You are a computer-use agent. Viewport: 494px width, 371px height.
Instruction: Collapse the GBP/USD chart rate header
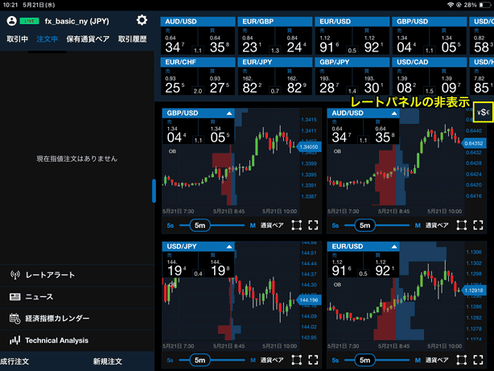(x=229, y=113)
